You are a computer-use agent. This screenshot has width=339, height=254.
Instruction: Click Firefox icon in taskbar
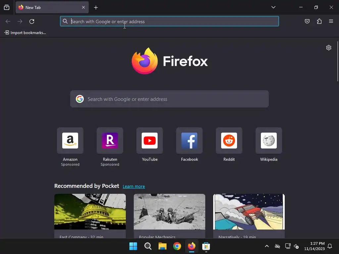click(192, 246)
